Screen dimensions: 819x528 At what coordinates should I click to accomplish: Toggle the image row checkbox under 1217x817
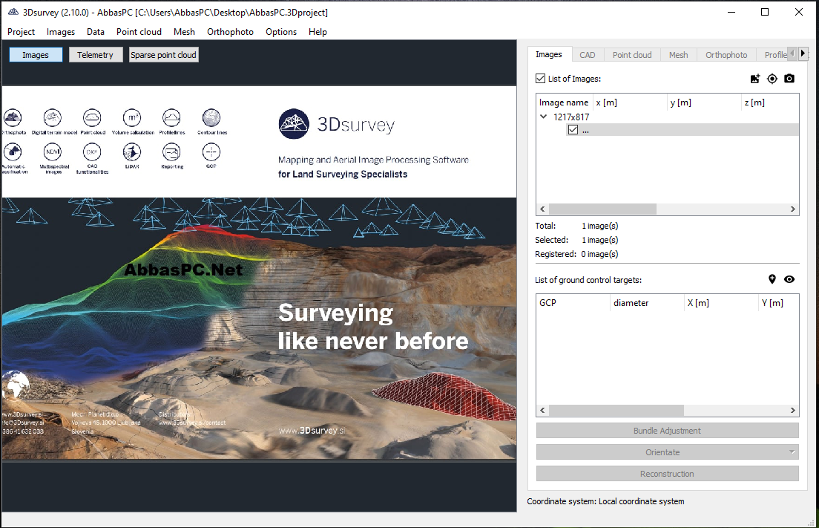point(573,130)
